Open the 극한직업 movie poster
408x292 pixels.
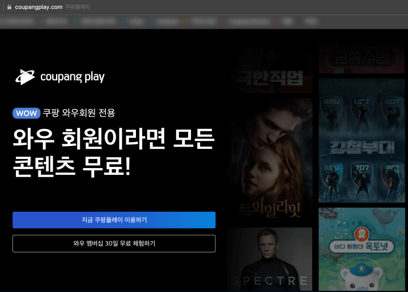tap(270, 70)
